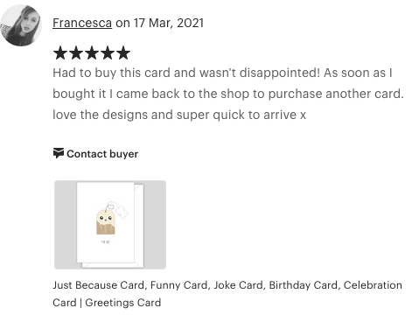Viewport: 419px width, 315px height.
Task: Select the fourth rating star
Action: pyautogui.click(x=108, y=53)
